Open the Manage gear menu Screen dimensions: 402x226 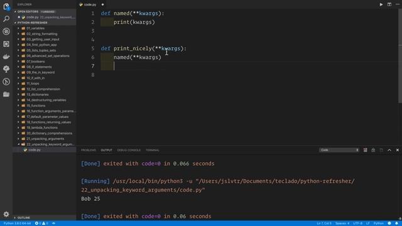6,214
